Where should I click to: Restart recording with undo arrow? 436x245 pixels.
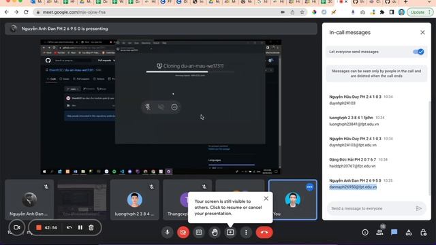coord(69,227)
